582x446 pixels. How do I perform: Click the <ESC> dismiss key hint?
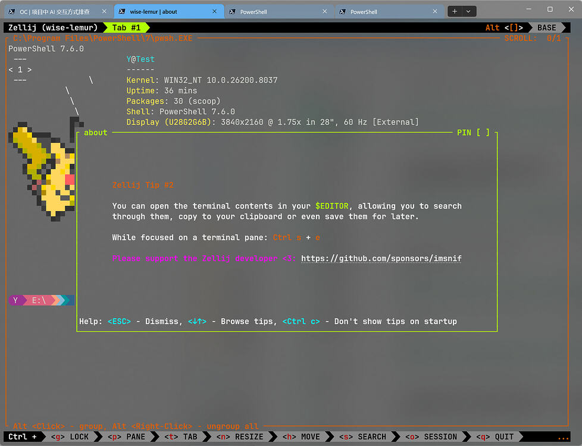[x=119, y=321]
